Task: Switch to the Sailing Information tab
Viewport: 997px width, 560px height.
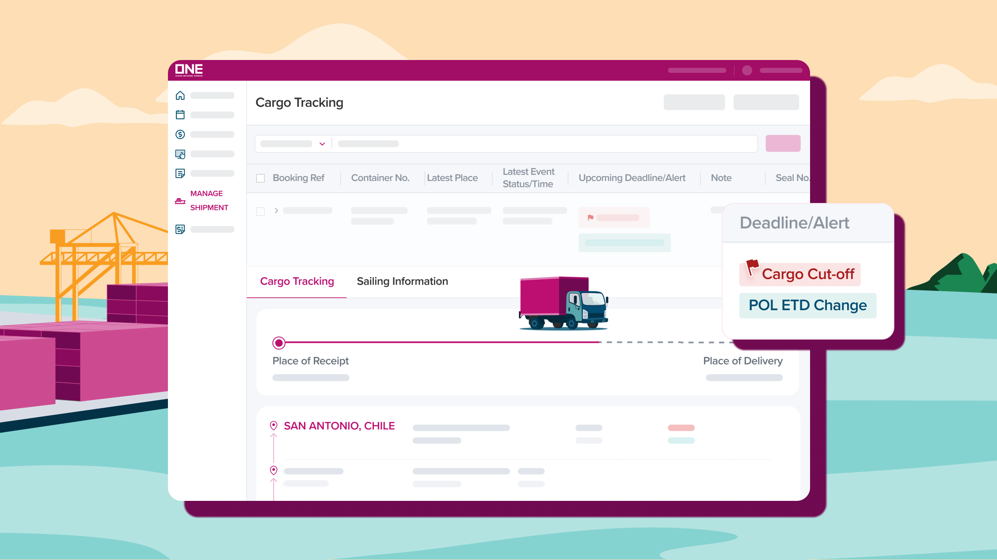Action: click(402, 282)
